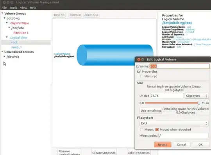Image resolution: width=211 pixels, height=155 pixels.
Task: Click the Zoom Out button
Action: click(91, 15)
